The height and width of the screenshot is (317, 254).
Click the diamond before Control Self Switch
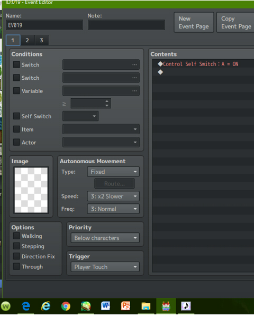(x=160, y=64)
